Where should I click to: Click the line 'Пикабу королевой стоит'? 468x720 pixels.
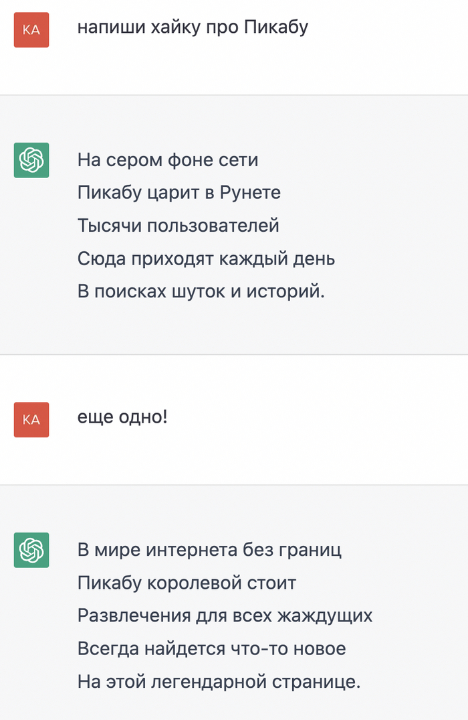coord(187,583)
